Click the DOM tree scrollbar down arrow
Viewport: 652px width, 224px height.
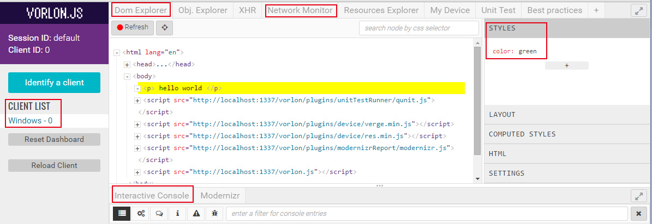(x=477, y=178)
